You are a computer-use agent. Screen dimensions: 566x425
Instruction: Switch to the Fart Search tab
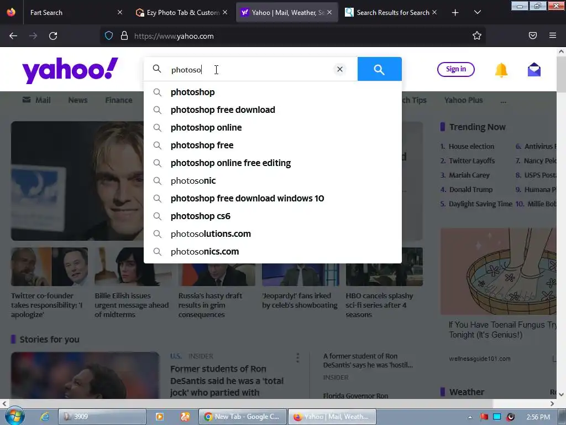tap(69, 13)
